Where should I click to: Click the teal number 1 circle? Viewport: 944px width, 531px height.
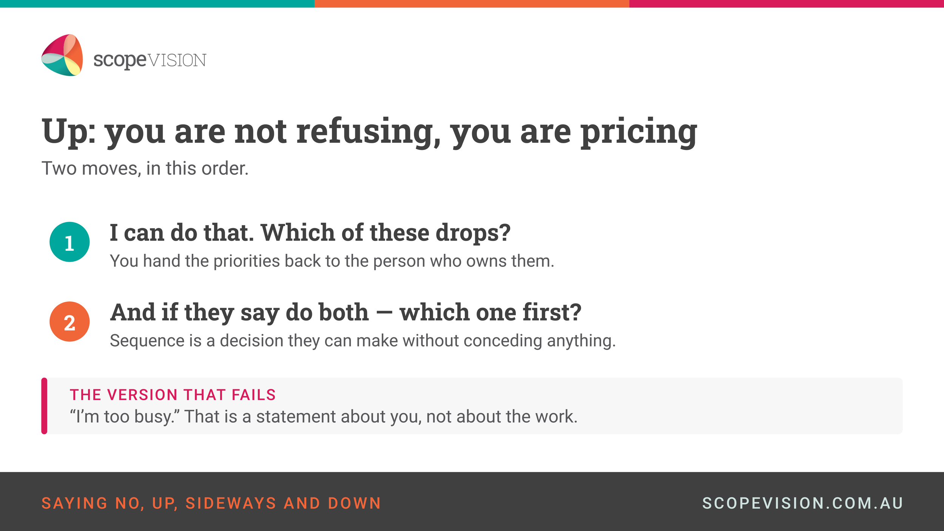[x=69, y=242]
